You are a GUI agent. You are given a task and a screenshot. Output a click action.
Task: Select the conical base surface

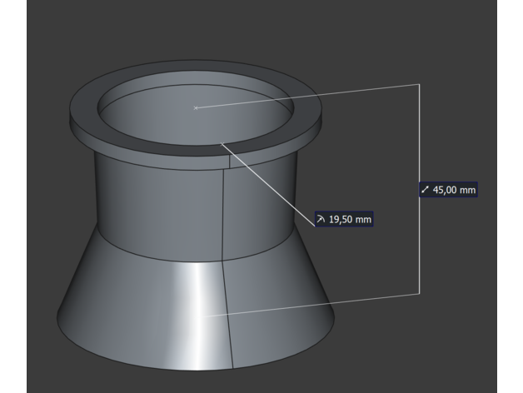click(x=125, y=308)
